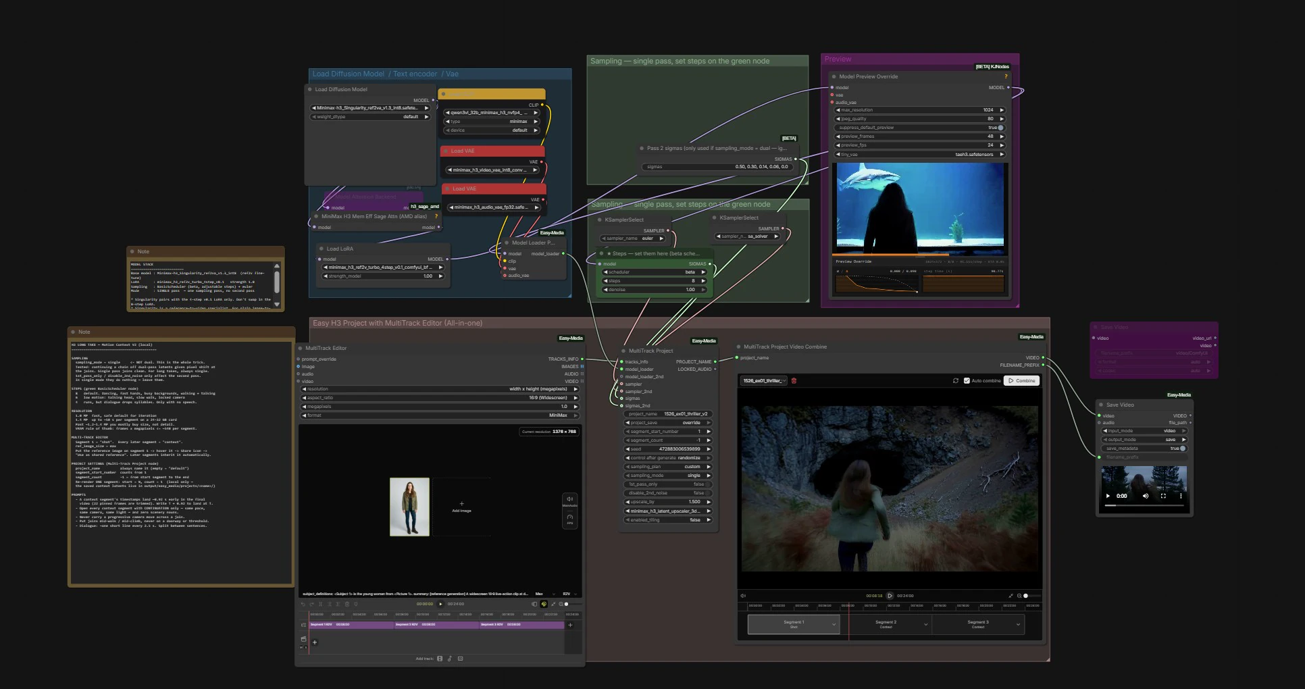Screen dimensions: 1305x689
Task: Expand Segment 3 Context chevron
Action: (x=1018, y=624)
